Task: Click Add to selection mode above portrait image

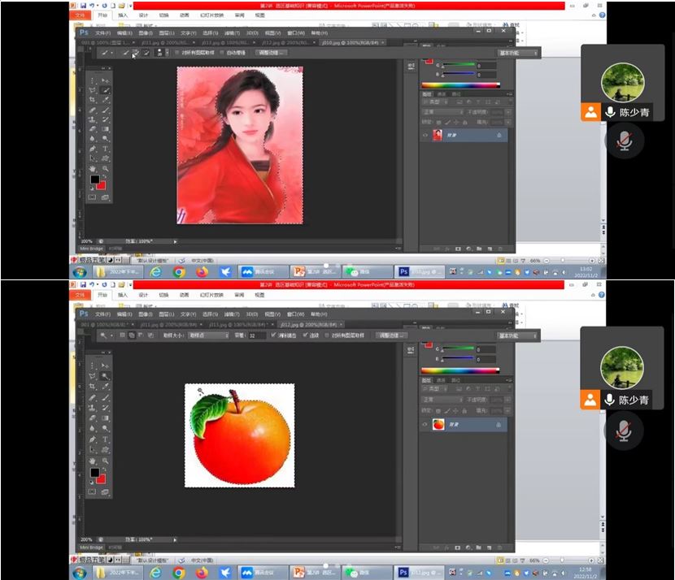Action: 136,53
